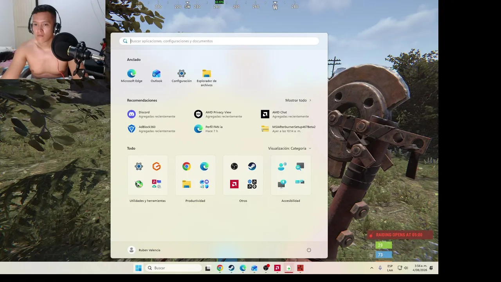
Task: Open the power options button
Action: click(x=309, y=250)
